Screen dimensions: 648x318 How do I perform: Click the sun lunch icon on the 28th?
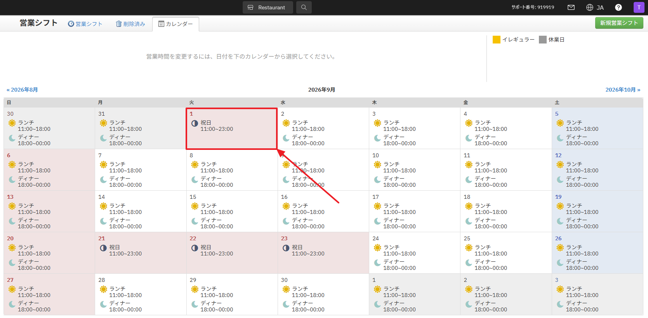pyautogui.click(x=103, y=289)
